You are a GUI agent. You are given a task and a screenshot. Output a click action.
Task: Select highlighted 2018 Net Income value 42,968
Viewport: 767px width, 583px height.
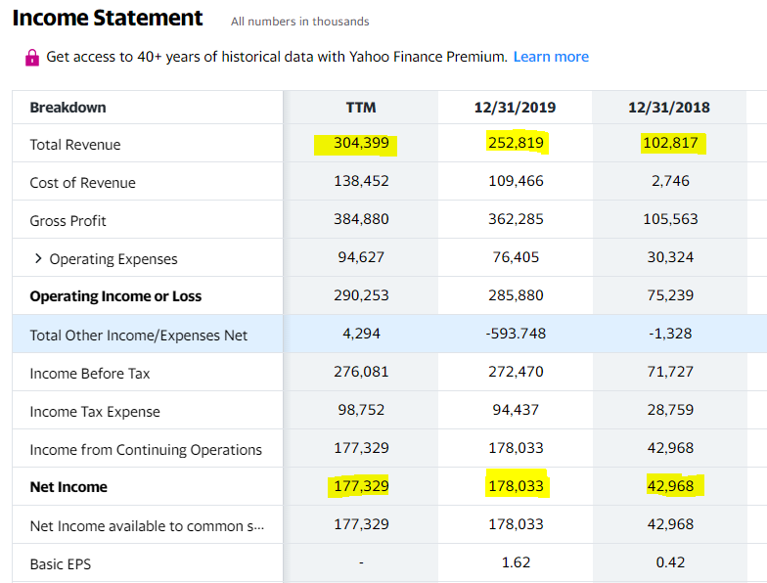(x=670, y=486)
